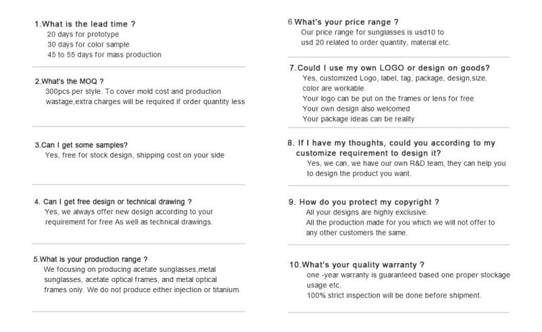542x332 pixels.
Task: Click the own LOGO or design question
Action: [x=390, y=68]
